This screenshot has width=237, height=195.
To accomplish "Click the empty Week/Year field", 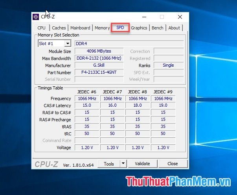I will pyautogui.click(x=169, y=79).
